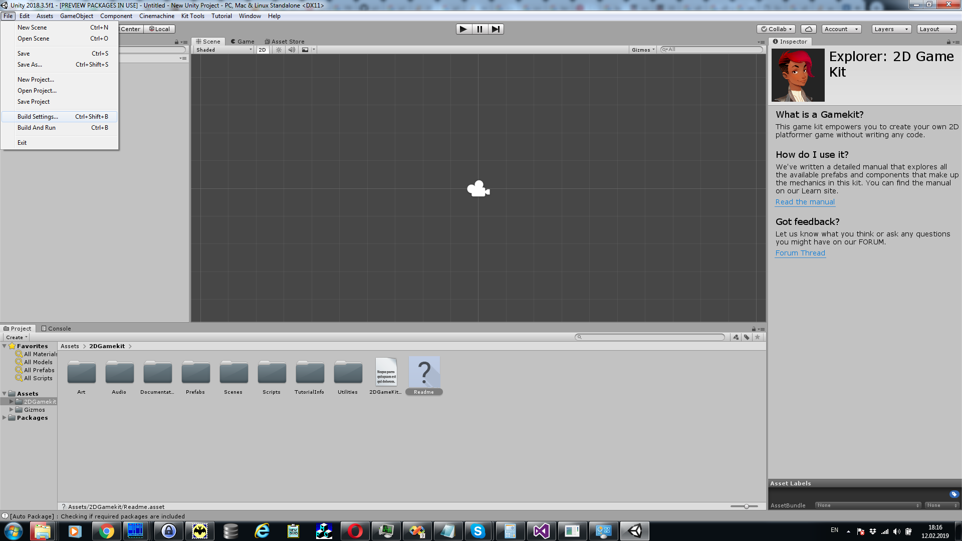962x541 pixels.
Task: Toggle scene lighting sun icon
Action: click(x=279, y=50)
